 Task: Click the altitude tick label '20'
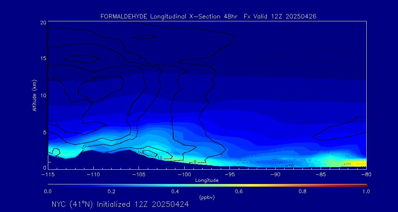click(x=43, y=22)
